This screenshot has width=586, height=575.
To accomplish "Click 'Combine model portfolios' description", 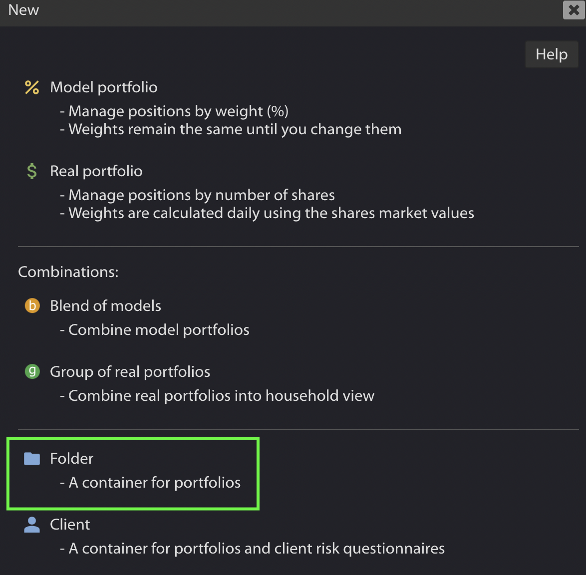I will (x=155, y=330).
